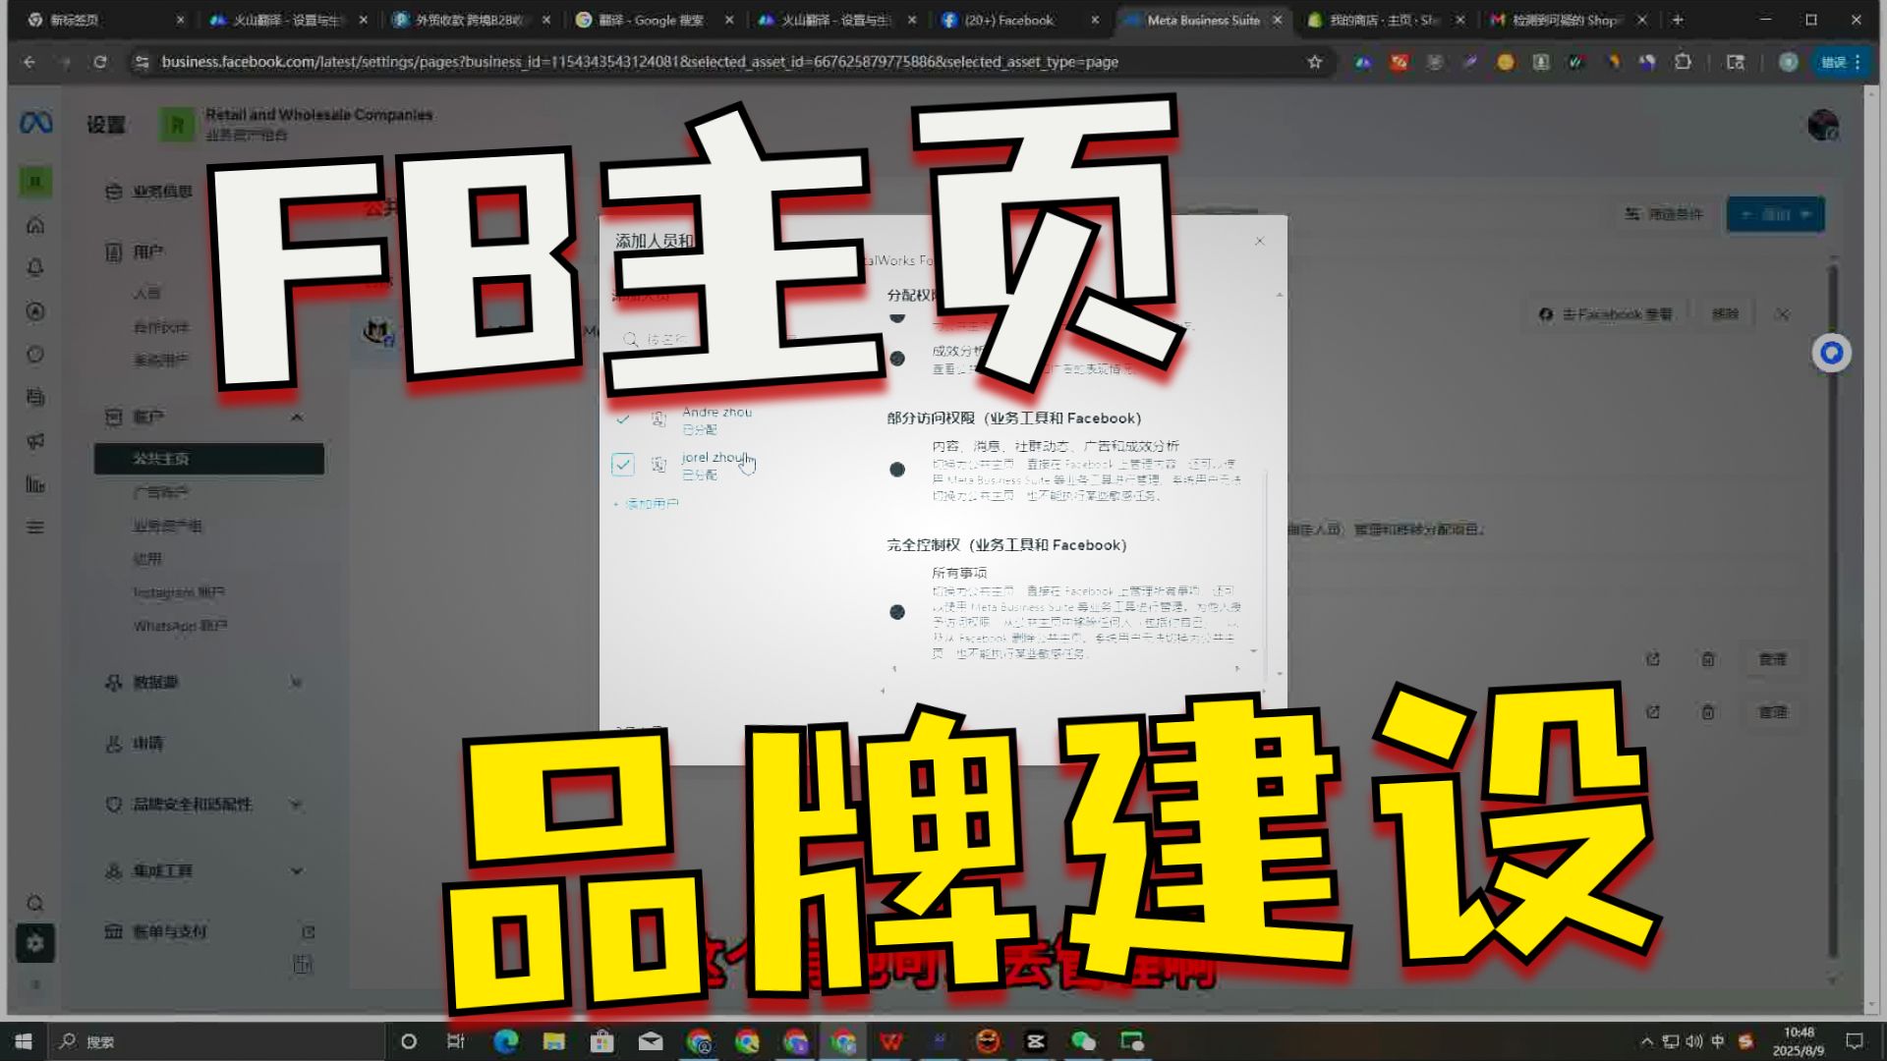
Task: Click the browser address bar URL
Action: click(x=640, y=62)
